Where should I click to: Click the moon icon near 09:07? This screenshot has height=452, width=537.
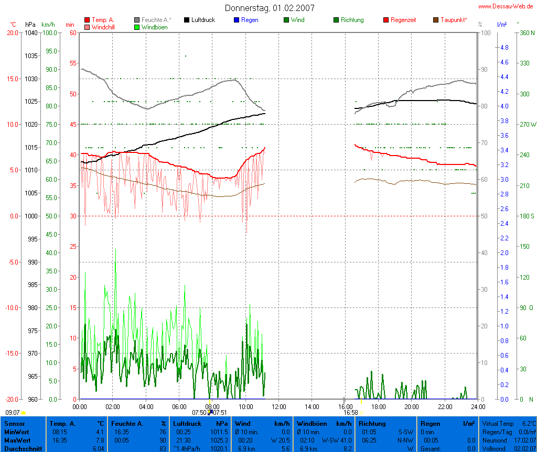pos(24,413)
